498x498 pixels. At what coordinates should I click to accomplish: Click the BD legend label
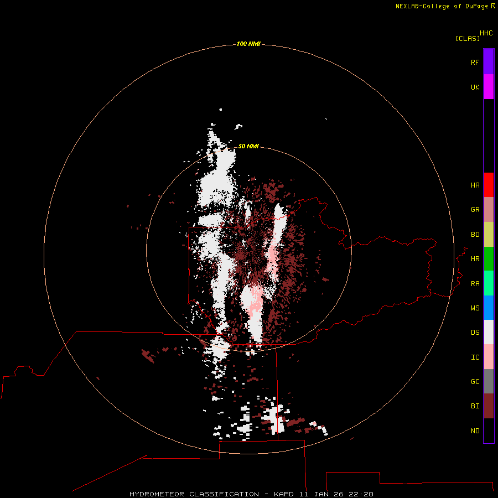point(475,235)
